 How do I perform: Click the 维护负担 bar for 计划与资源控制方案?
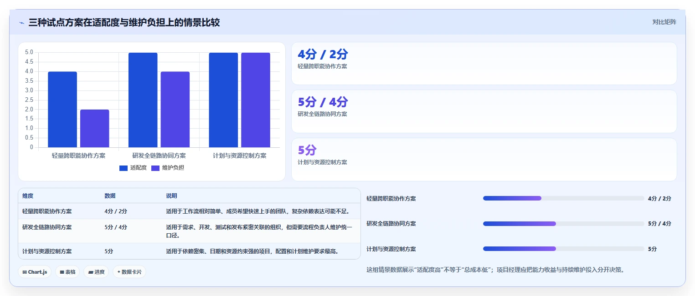coord(256,100)
